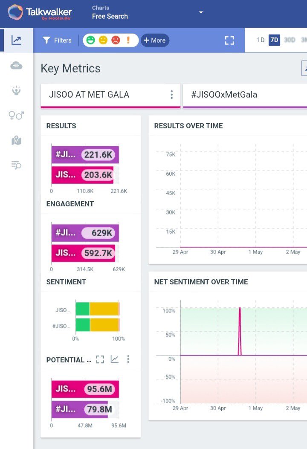This screenshot has width=307, height=449.
Task: Click the purple #JI... 629K engagement bar
Action: coord(85,233)
